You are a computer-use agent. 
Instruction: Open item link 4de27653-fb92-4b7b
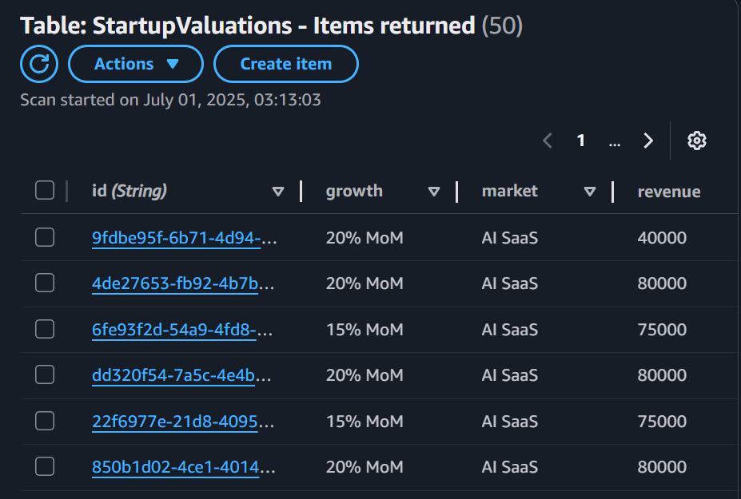point(183,283)
